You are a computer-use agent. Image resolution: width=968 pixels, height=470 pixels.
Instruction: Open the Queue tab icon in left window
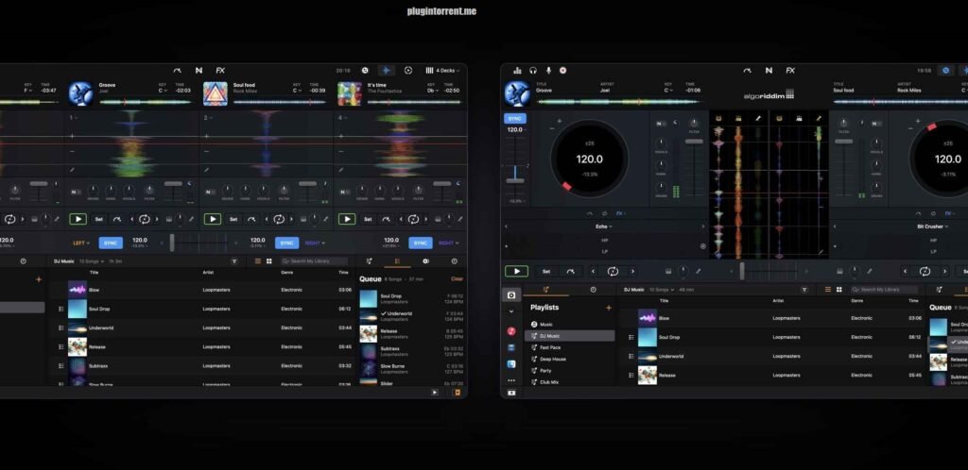point(397,261)
